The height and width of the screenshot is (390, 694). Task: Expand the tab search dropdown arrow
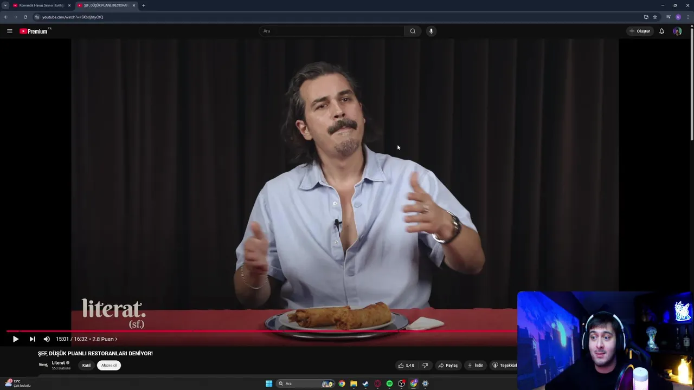point(5,5)
